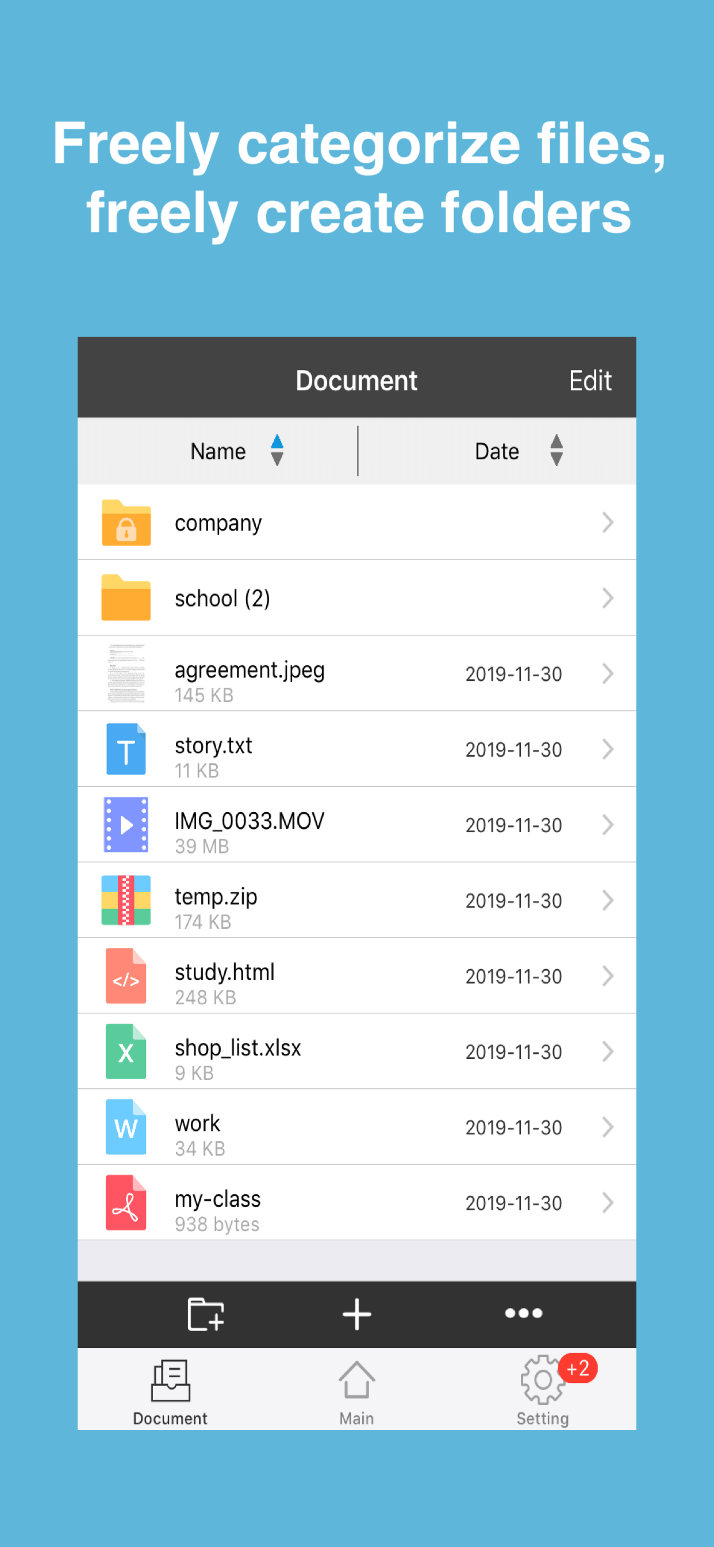Select the 'IMG_0033.MOV' file name
This screenshot has height=1547, width=714.
tap(249, 821)
